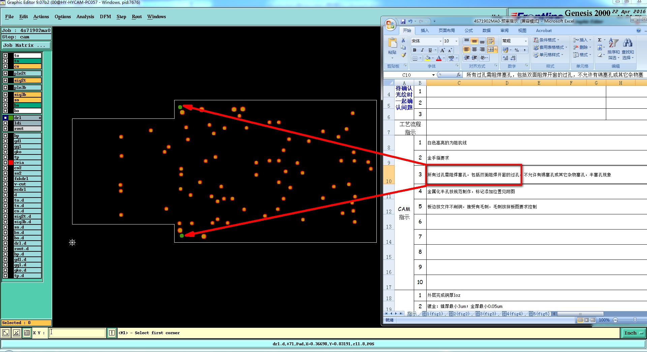Click the Excel horizontal scrollbar
Image resolution: width=647 pixels, height=352 pixels.
[x=580, y=314]
